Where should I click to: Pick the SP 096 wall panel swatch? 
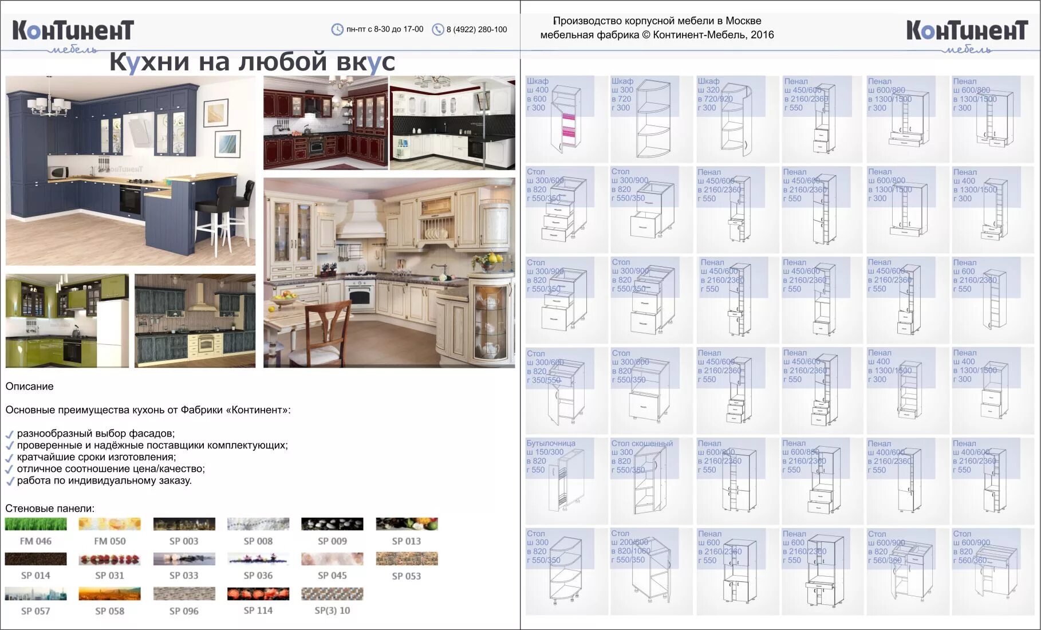(184, 594)
